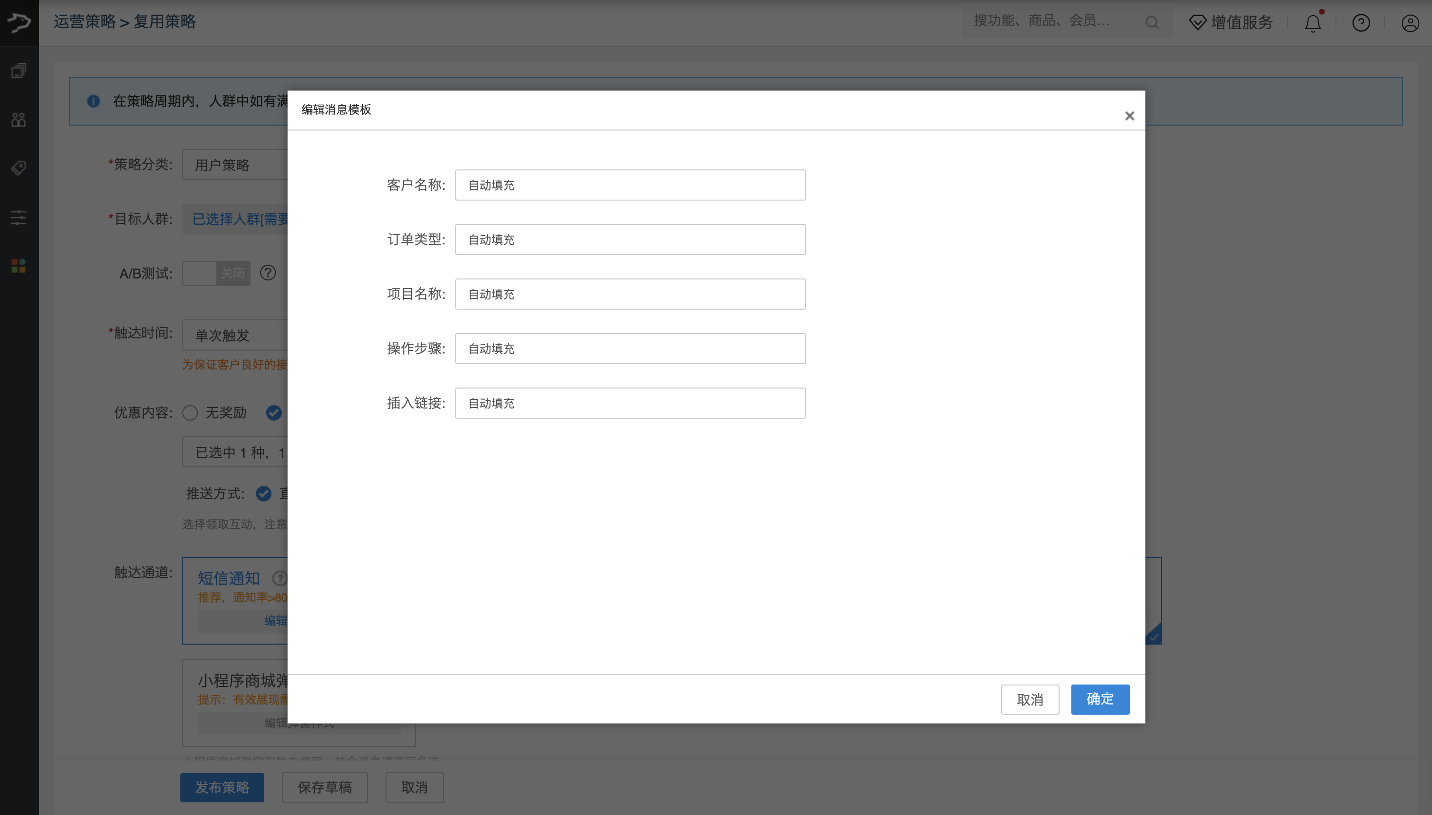Image resolution: width=1432 pixels, height=815 pixels.
Task: Click the search magnifier icon
Action: point(1152,22)
